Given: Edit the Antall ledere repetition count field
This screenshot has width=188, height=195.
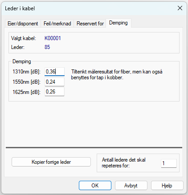Looking at the screenshot, I should pyautogui.click(x=169, y=163).
